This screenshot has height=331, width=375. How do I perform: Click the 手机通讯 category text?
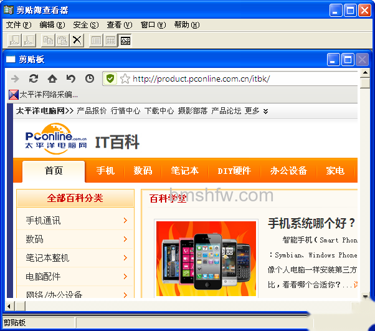pyautogui.click(x=43, y=221)
